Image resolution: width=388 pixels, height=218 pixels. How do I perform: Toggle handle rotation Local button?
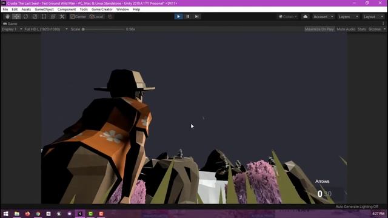(96, 16)
